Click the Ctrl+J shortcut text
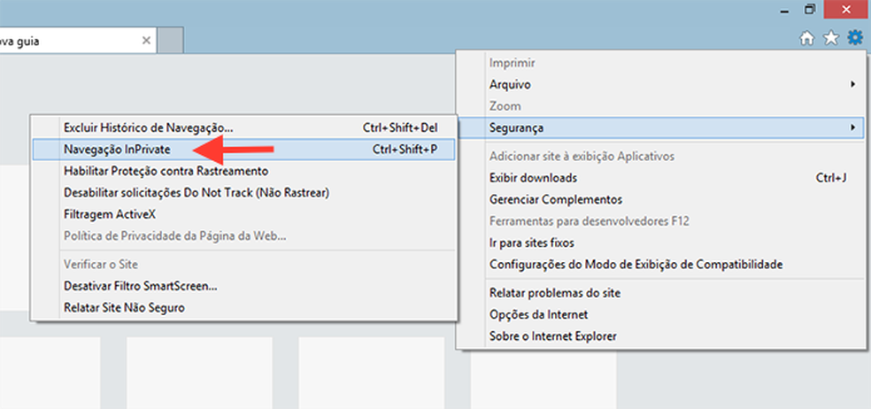 (x=831, y=178)
